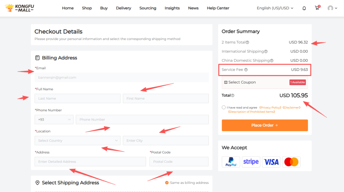Open the Privacy Policy link
The image size is (344, 192).
pos(270,107)
